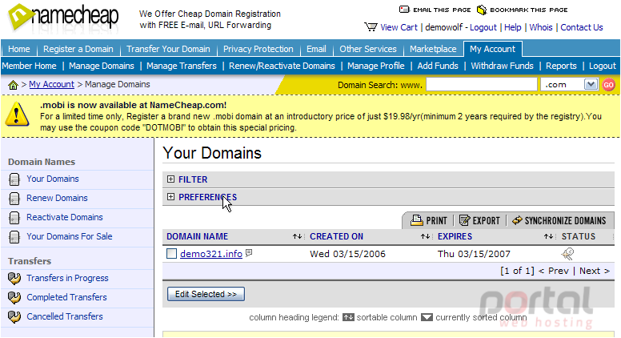Expand the PREFERENCES section plus icon
The height and width of the screenshot is (338, 621).
[170, 196]
